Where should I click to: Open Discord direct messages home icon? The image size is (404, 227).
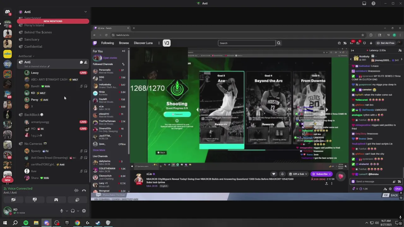coord(8,12)
